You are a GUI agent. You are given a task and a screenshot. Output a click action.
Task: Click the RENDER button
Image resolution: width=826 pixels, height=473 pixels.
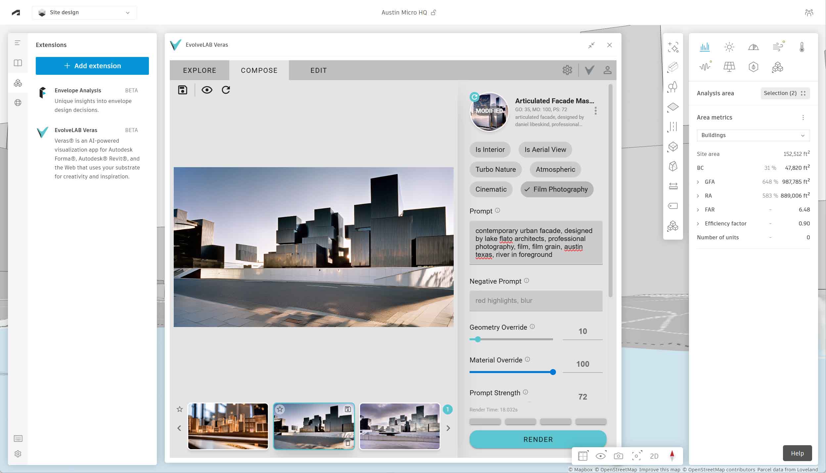537,439
